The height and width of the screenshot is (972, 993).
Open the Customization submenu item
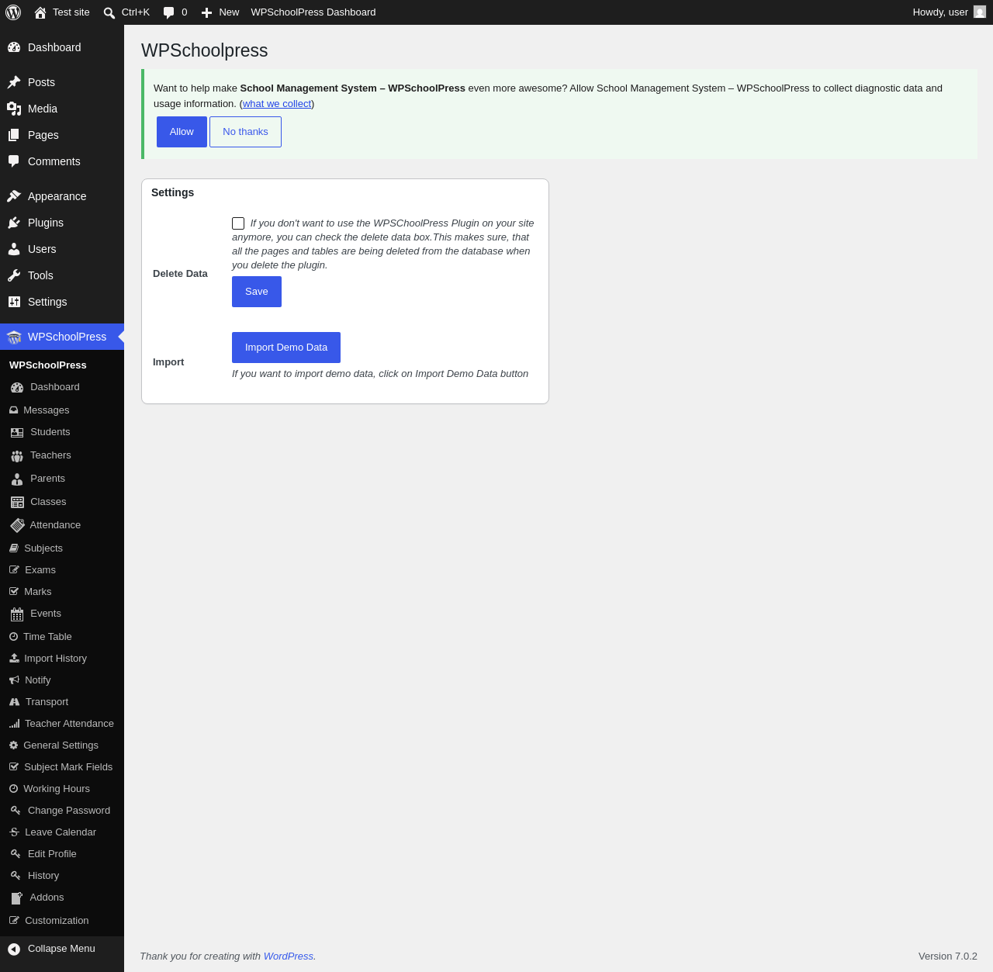(x=62, y=920)
